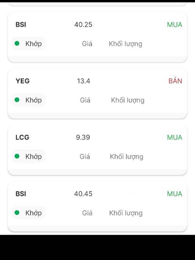Tap the MUA label on BSI 40.45 order

point(175,194)
